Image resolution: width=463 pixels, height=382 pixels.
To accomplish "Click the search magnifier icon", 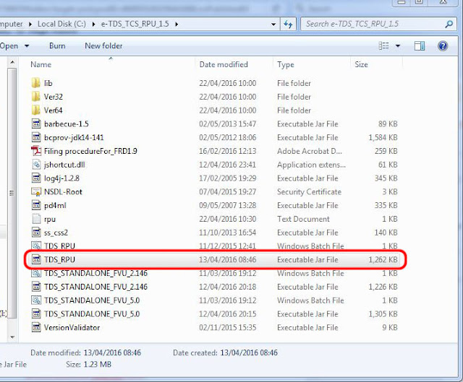I will pyautogui.click(x=449, y=24).
